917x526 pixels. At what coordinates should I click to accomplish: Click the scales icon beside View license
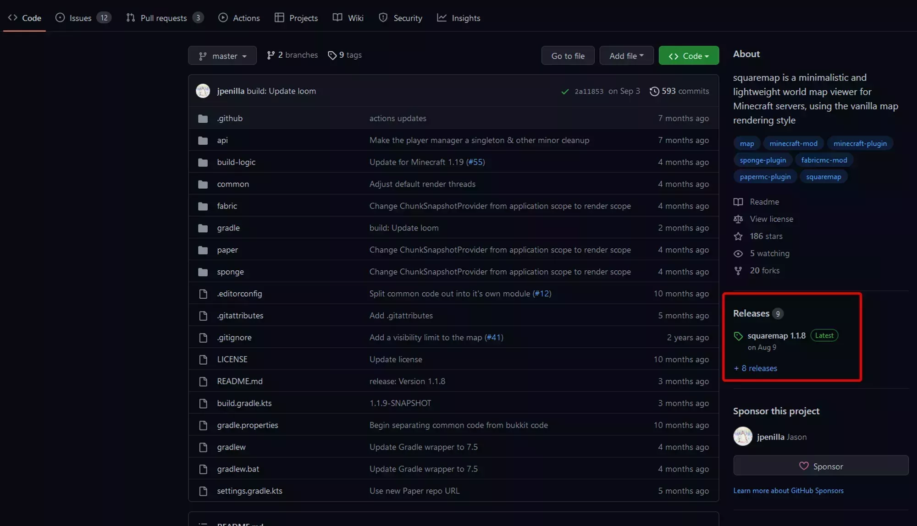point(738,219)
